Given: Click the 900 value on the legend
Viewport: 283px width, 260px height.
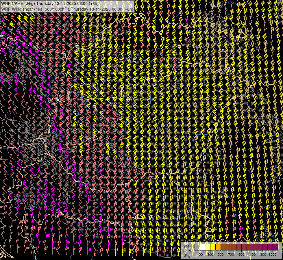Looking at the screenshot, I should tap(241, 255).
